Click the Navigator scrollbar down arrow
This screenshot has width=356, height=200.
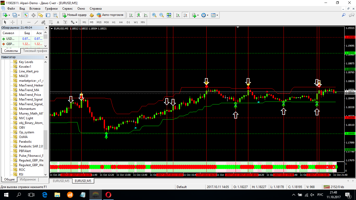click(46, 174)
